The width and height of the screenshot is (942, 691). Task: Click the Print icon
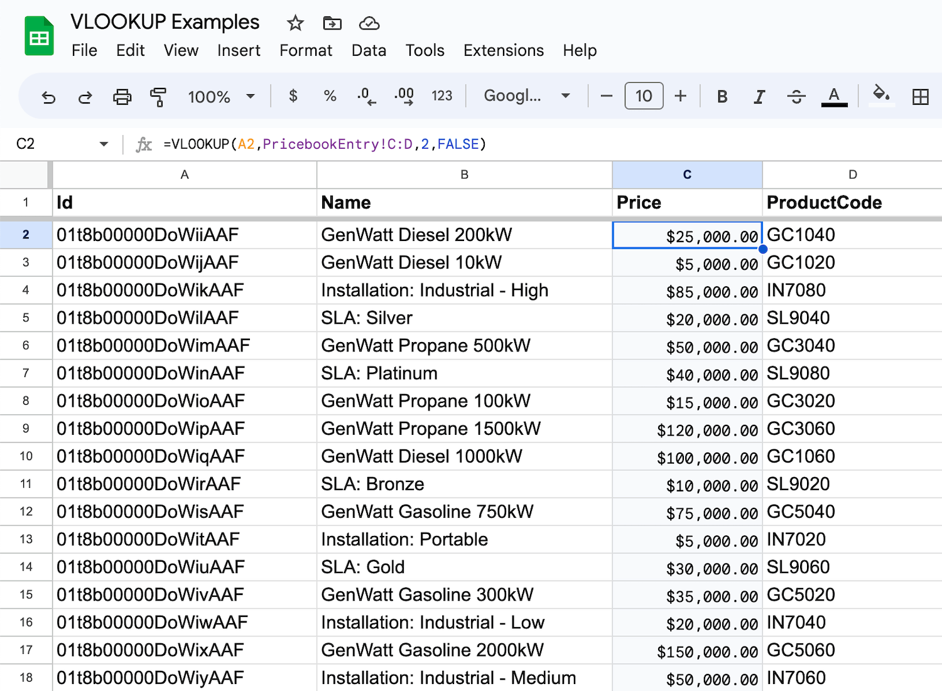pos(122,97)
